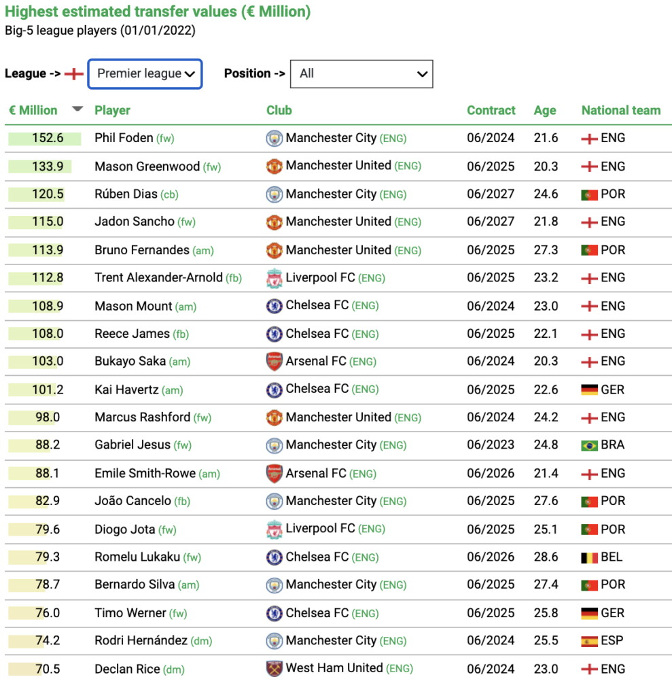Click Chelsea crest in Romelu Lukaku row
672x696 pixels.
pyautogui.click(x=275, y=557)
